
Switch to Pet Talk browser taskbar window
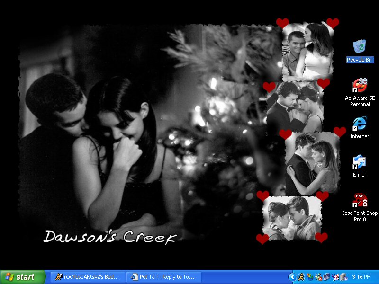point(163,277)
